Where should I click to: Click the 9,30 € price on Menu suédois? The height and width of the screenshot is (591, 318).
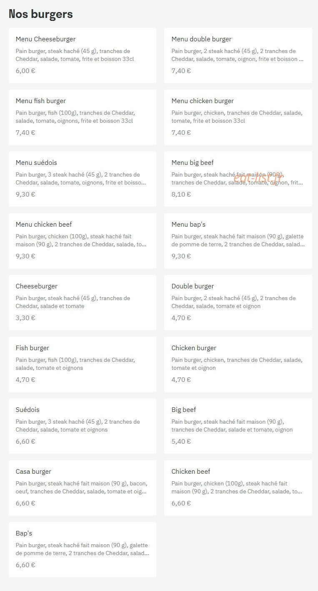tap(25, 194)
